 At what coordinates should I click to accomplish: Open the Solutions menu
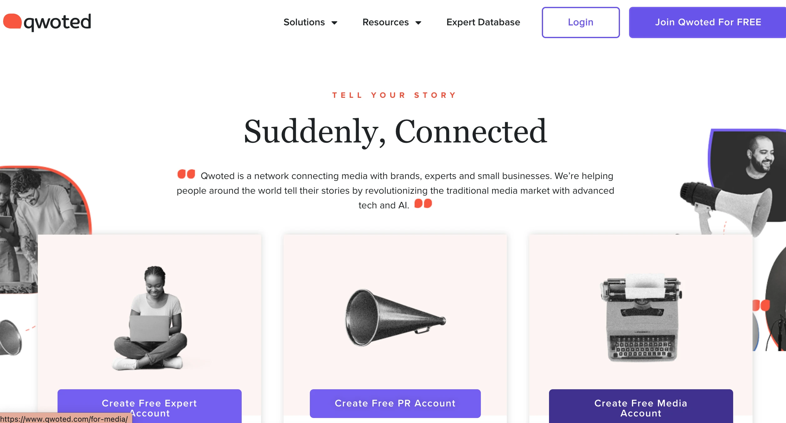[x=304, y=22]
